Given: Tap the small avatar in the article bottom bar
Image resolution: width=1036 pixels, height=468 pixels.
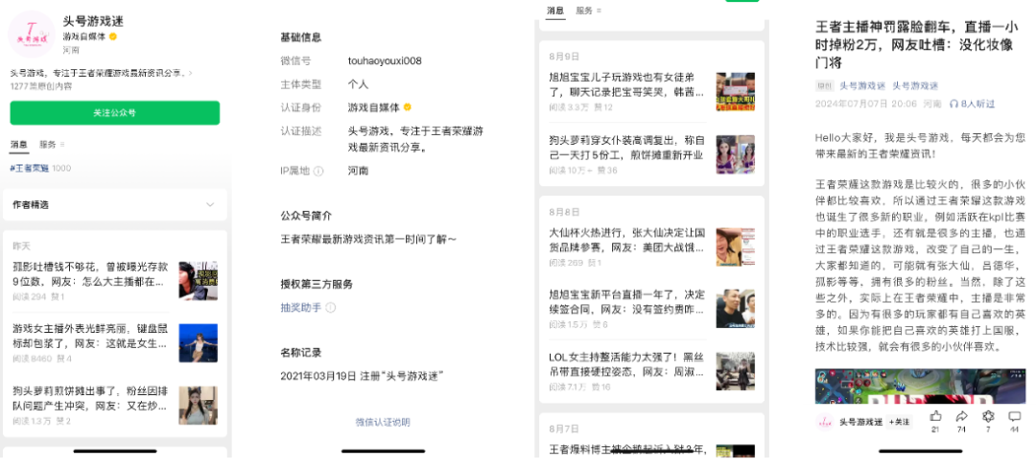Looking at the screenshot, I should [x=825, y=422].
